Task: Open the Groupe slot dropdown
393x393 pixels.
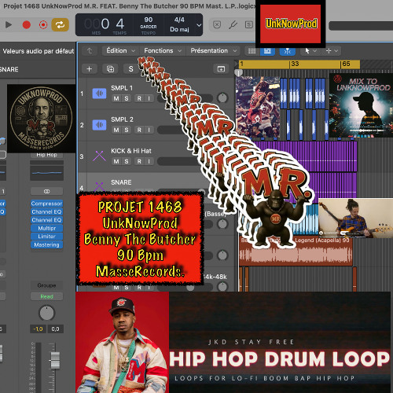Action: [46, 285]
